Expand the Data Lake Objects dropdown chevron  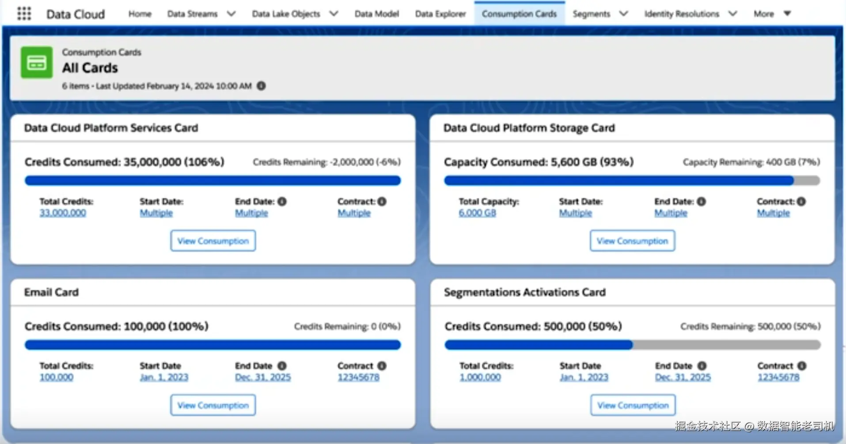pos(334,14)
